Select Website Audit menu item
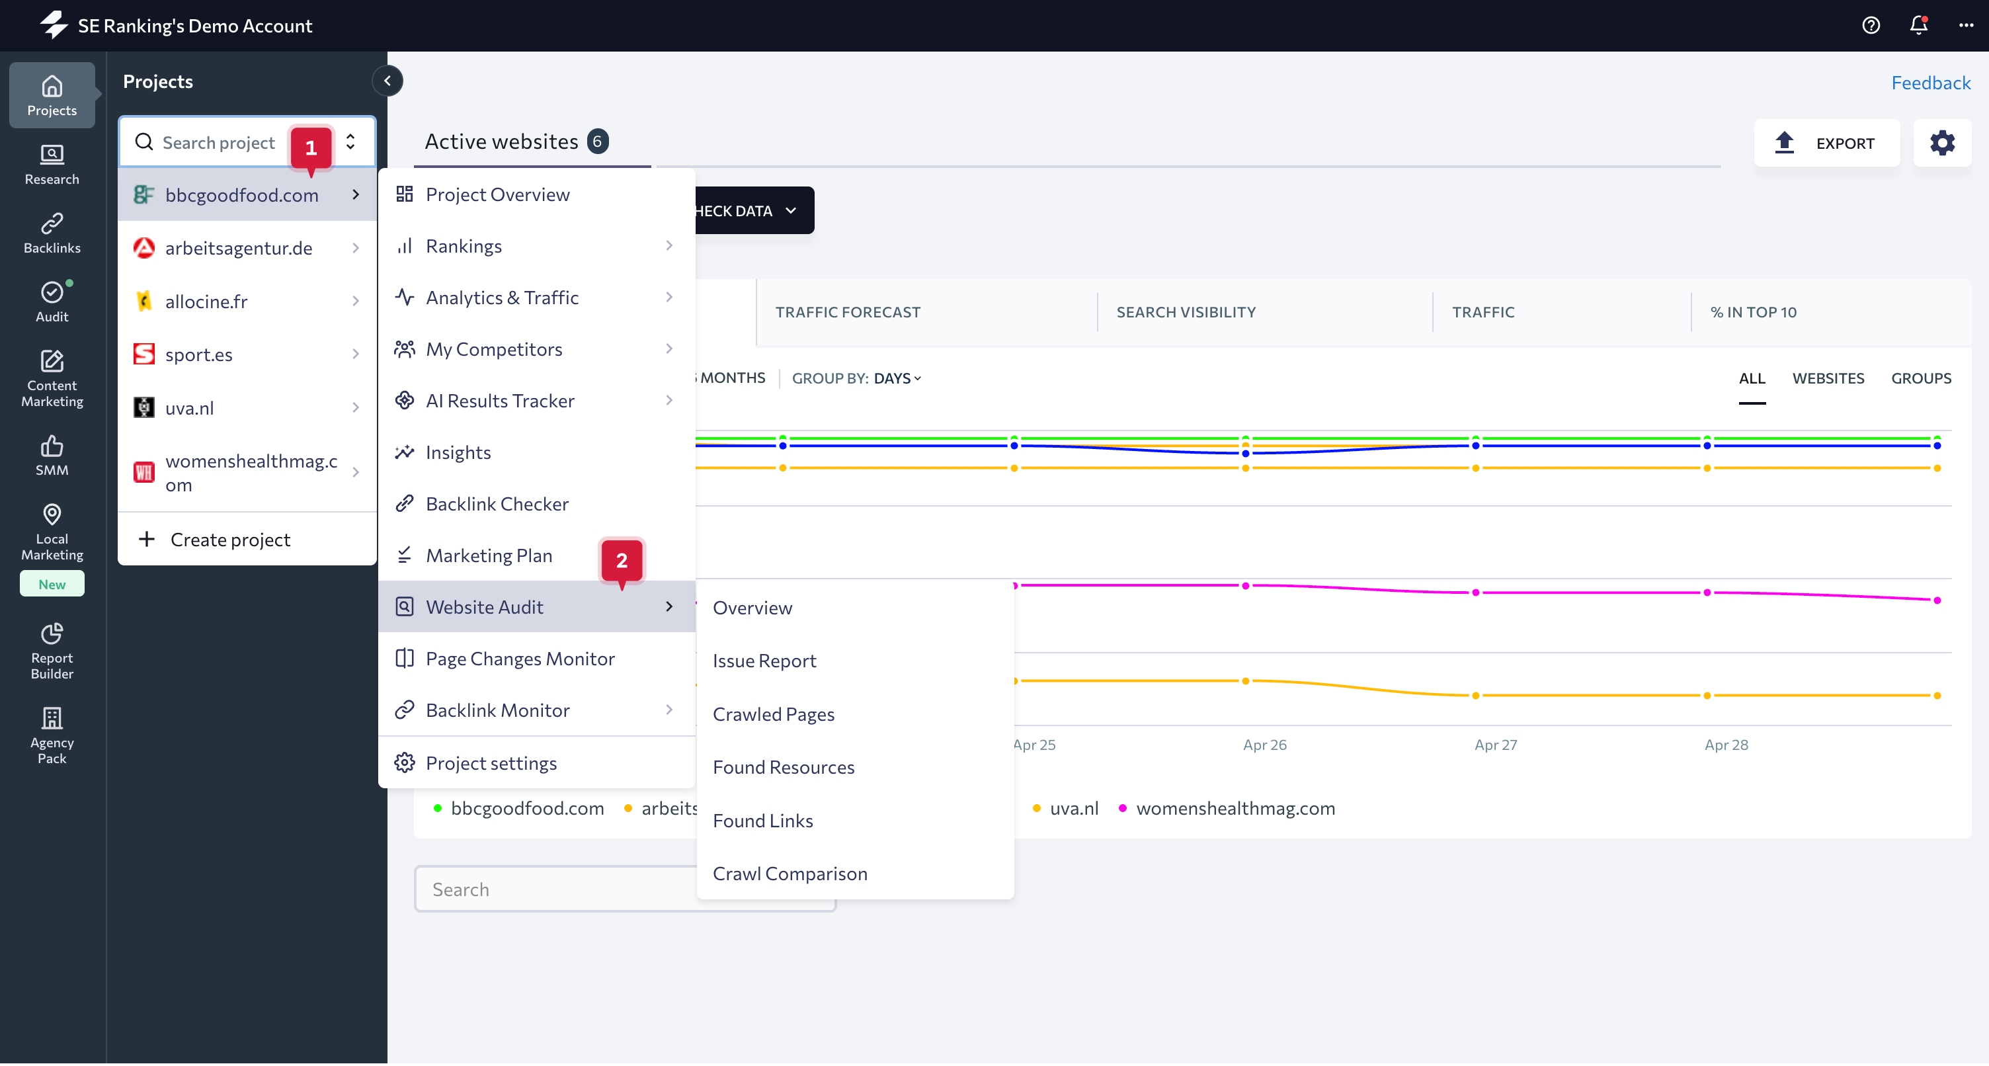Screen dimensions: 1989x1066 click(537, 608)
